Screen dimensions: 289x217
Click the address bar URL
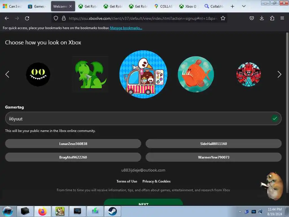(143, 18)
